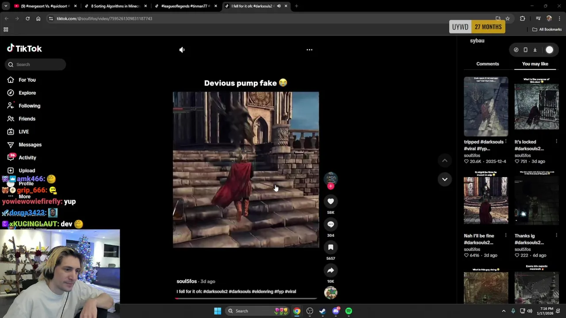This screenshot has height=318, width=566.
Task: Click the floating player phone icon
Action: (x=525, y=50)
